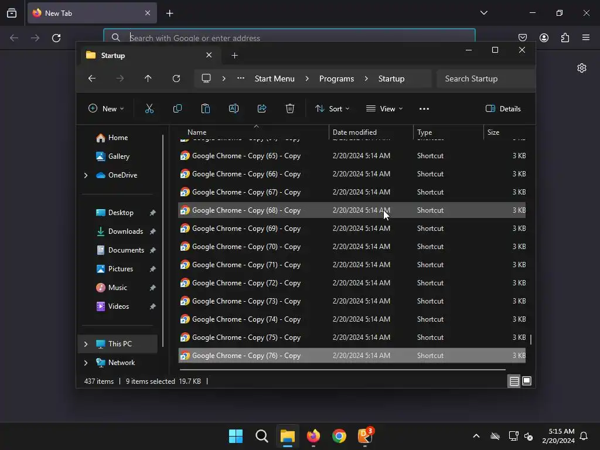Toggle the Details pane button
The image size is (600, 450).
[503, 108]
